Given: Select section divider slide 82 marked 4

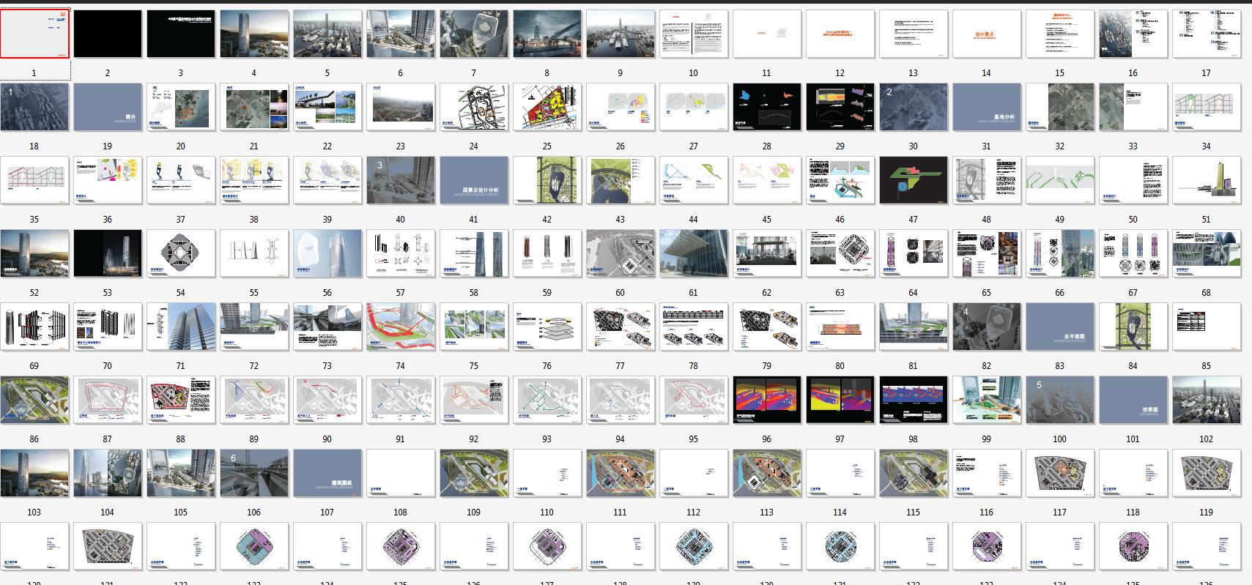Looking at the screenshot, I should click(x=987, y=327).
